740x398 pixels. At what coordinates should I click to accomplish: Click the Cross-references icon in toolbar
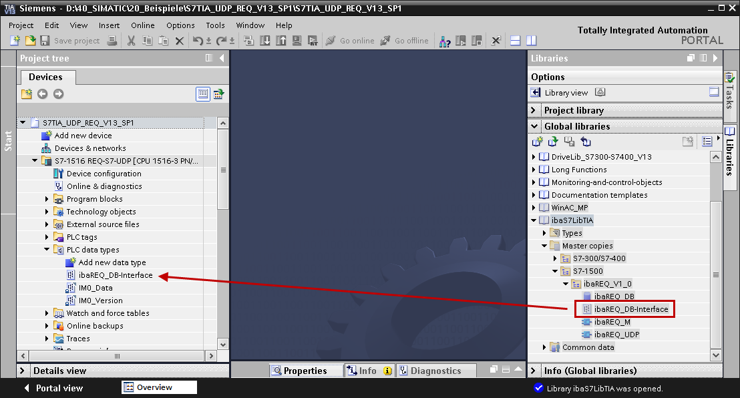tap(496, 41)
